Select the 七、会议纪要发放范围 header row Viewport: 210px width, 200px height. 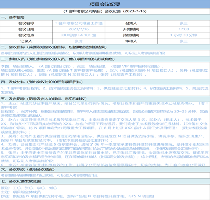105,181
